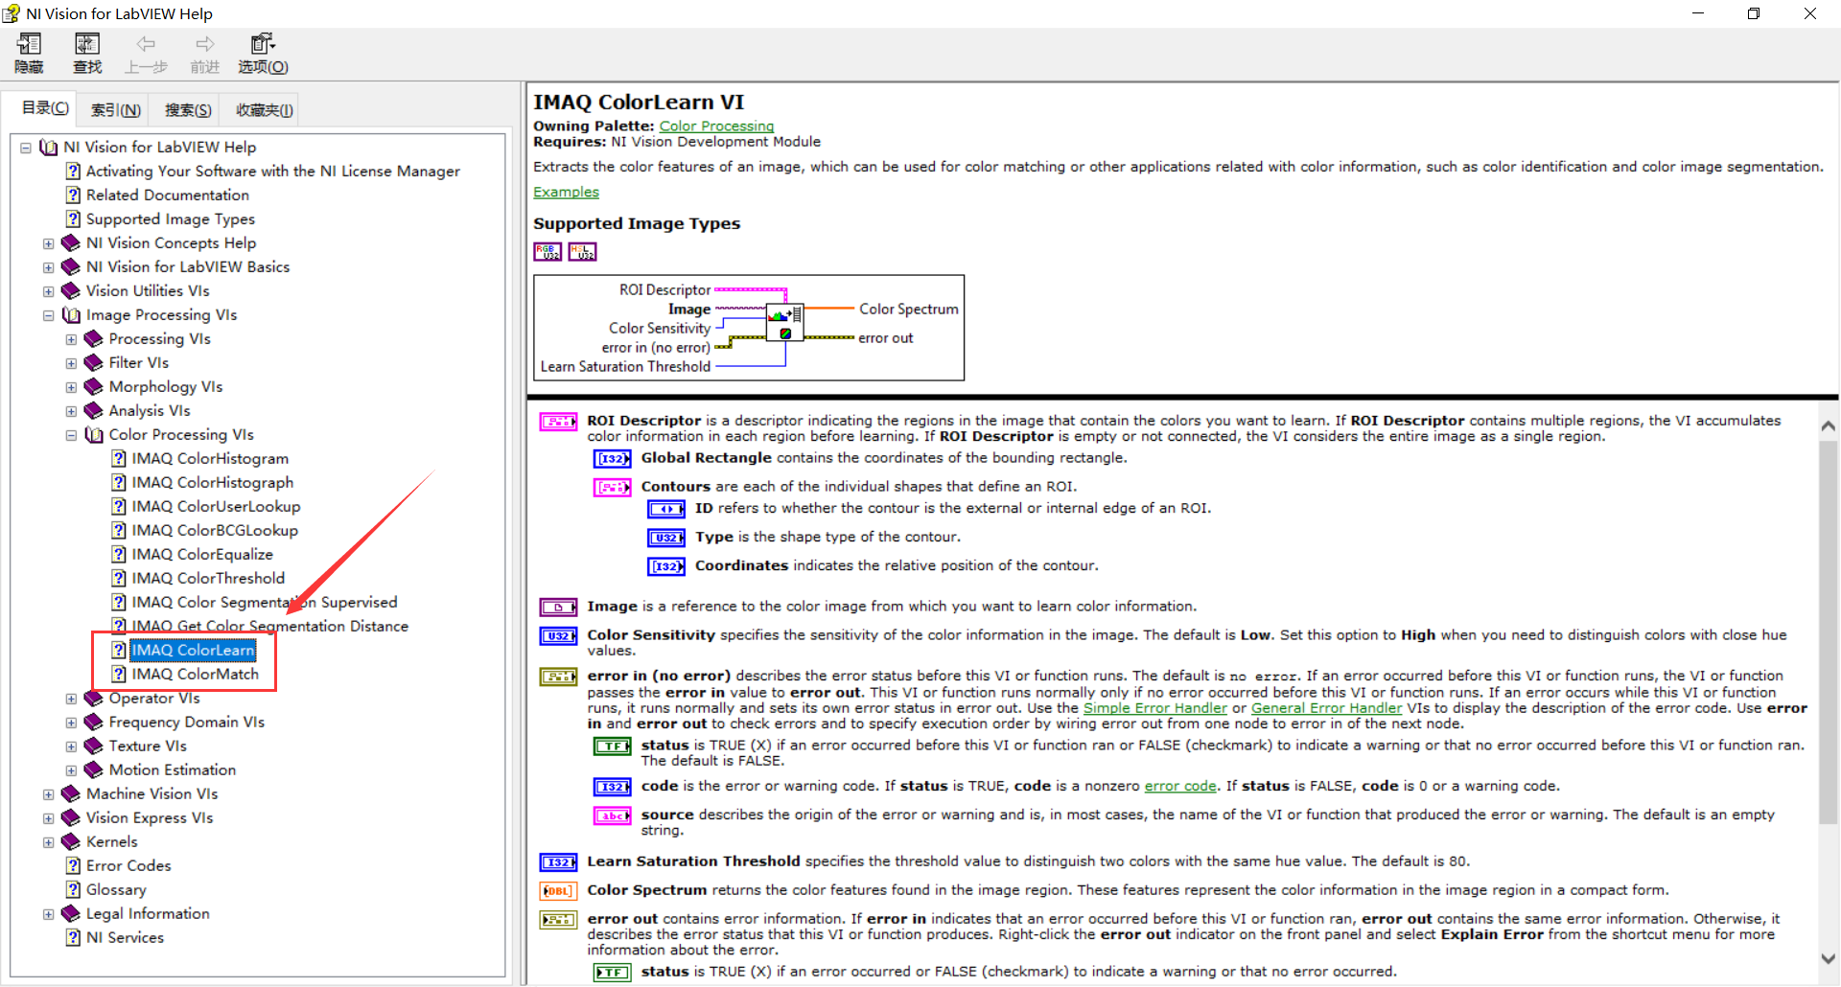Expand the Morphology VIs node
The height and width of the screenshot is (987, 1841).
click(71, 387)
